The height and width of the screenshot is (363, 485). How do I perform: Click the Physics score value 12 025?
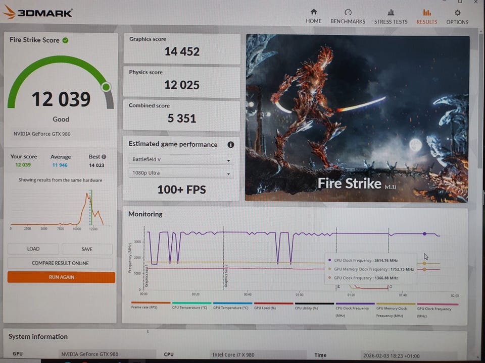coord(182,85)
